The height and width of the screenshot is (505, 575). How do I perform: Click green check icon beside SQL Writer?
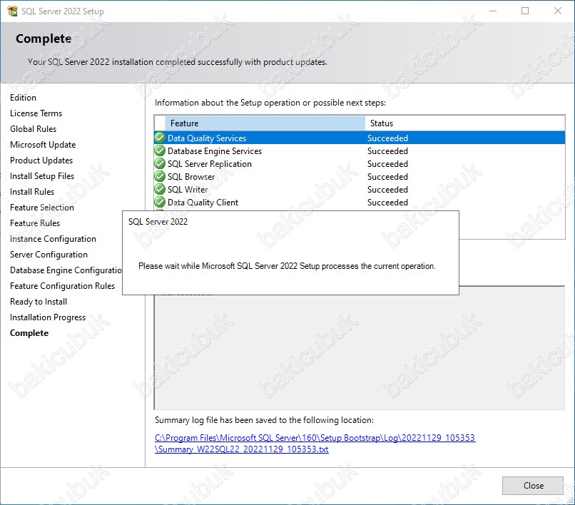(x=160, y=189)
